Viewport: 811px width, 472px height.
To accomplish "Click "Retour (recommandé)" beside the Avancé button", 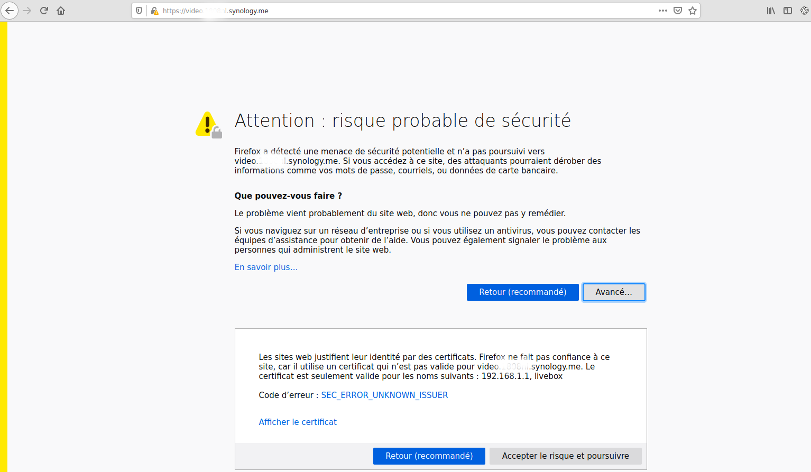I will [523, 292].
